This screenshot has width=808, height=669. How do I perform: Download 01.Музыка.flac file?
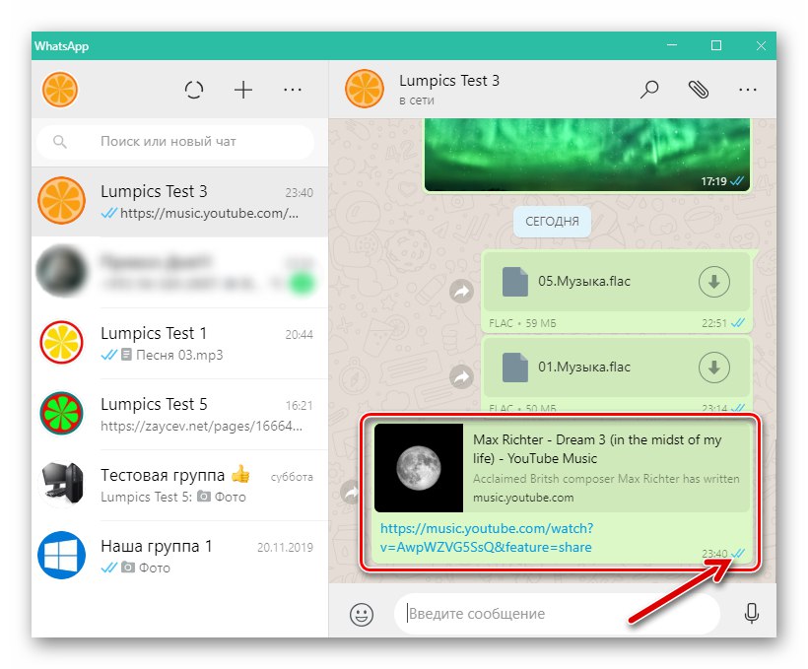pos(713,368)
